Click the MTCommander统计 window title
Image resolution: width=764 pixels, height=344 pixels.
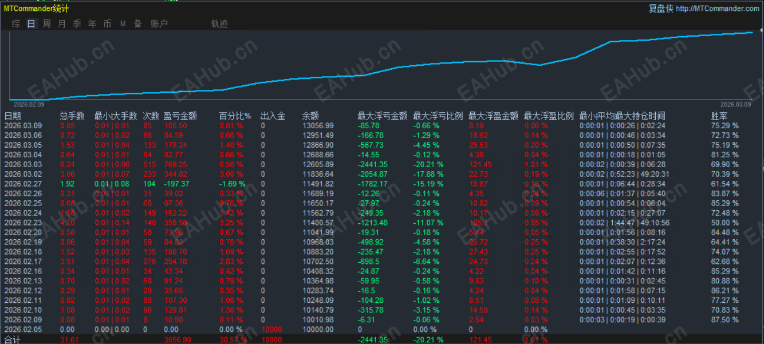pos(36,8)
